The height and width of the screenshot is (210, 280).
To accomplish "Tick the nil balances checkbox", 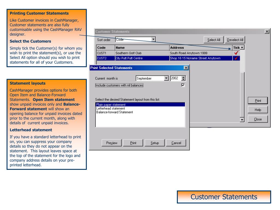I will (x=183, y=85).
